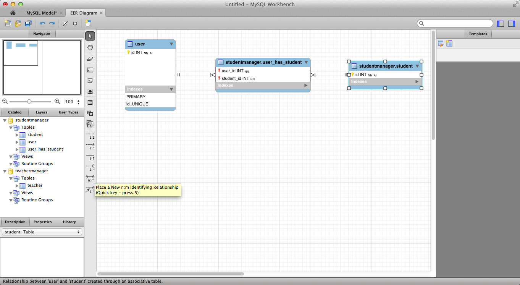Image resolution: width=520 pixels, height=285 pixels.
Task: Collapse the user table diagram box
Action: 171,44
